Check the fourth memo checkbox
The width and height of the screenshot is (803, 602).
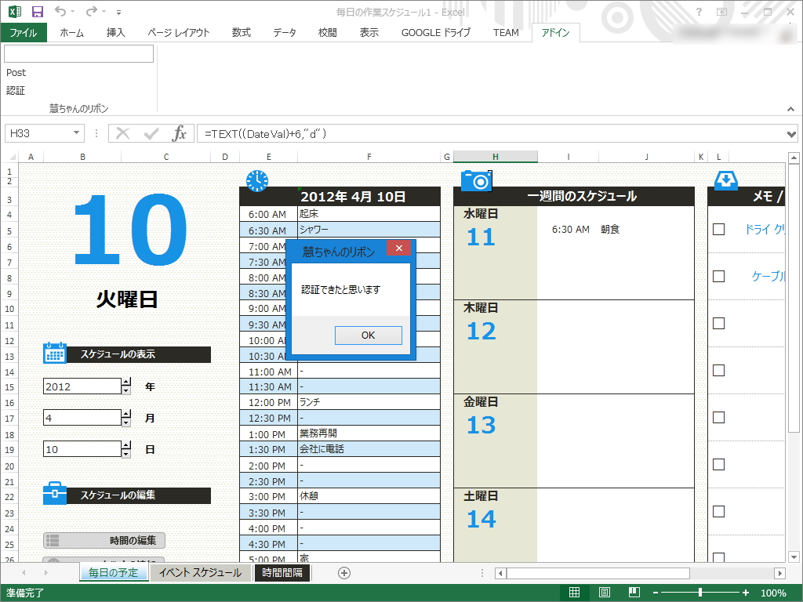(718, 370)
